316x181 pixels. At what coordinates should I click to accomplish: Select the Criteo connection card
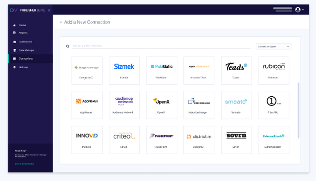click(x=124, y=140)
